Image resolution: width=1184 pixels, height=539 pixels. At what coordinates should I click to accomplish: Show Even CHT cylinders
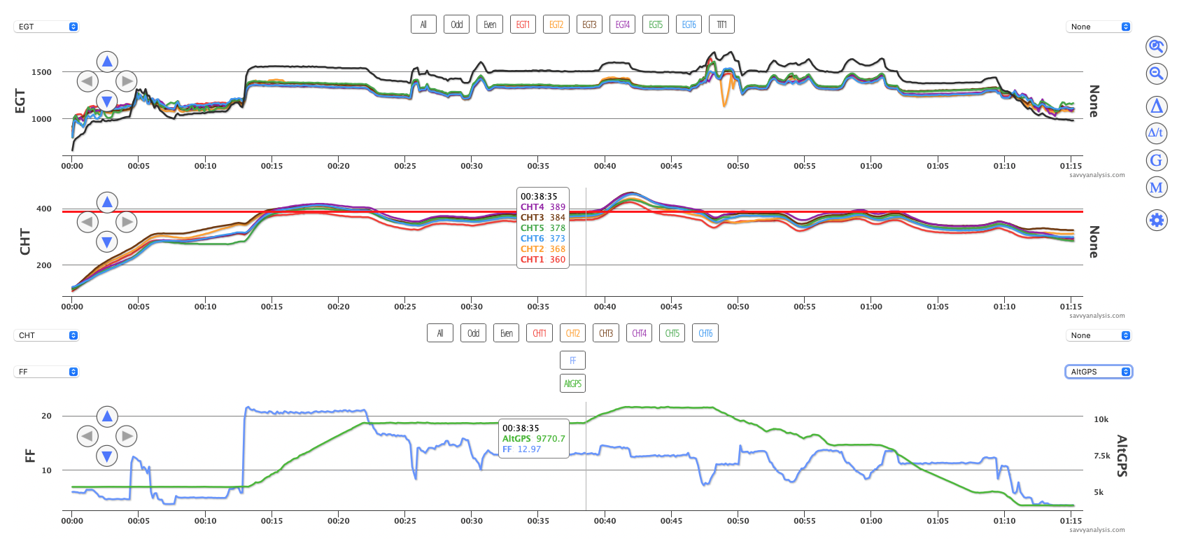click(507, 333)
